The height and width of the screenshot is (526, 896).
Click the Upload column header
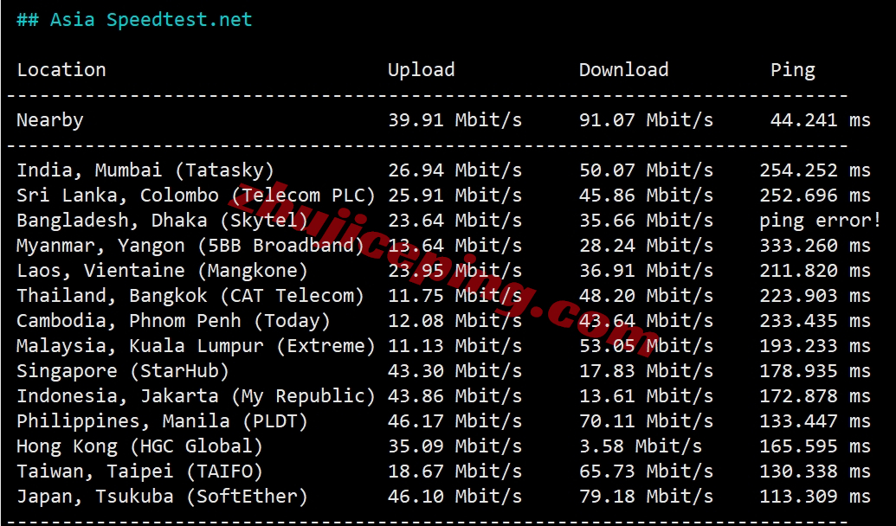(x=421, y=70)
